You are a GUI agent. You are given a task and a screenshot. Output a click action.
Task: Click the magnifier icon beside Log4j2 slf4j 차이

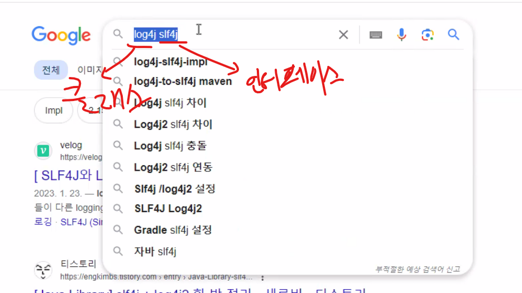coord(118,124)
